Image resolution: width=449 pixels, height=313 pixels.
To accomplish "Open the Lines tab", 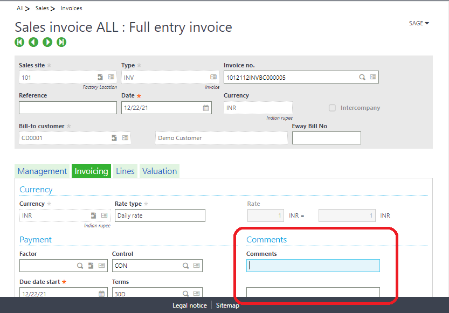I will [125, 171].
